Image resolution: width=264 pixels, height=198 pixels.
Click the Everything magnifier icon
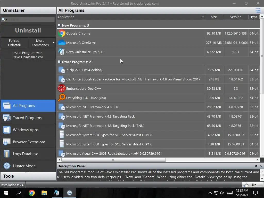coord(61,98)
